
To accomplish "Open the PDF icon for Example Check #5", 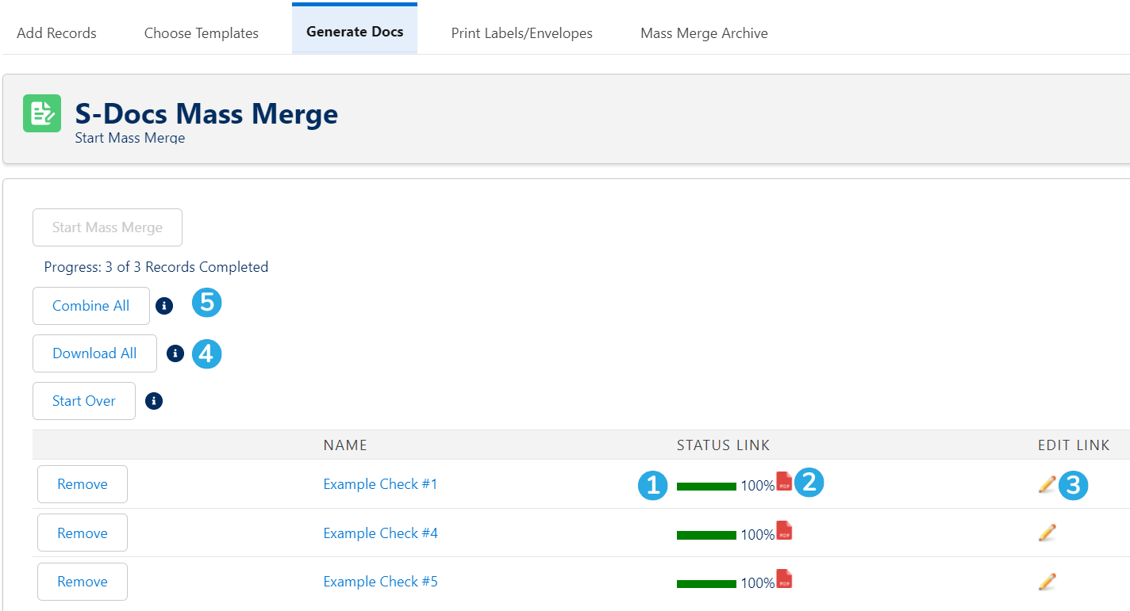I will point(784,579).
